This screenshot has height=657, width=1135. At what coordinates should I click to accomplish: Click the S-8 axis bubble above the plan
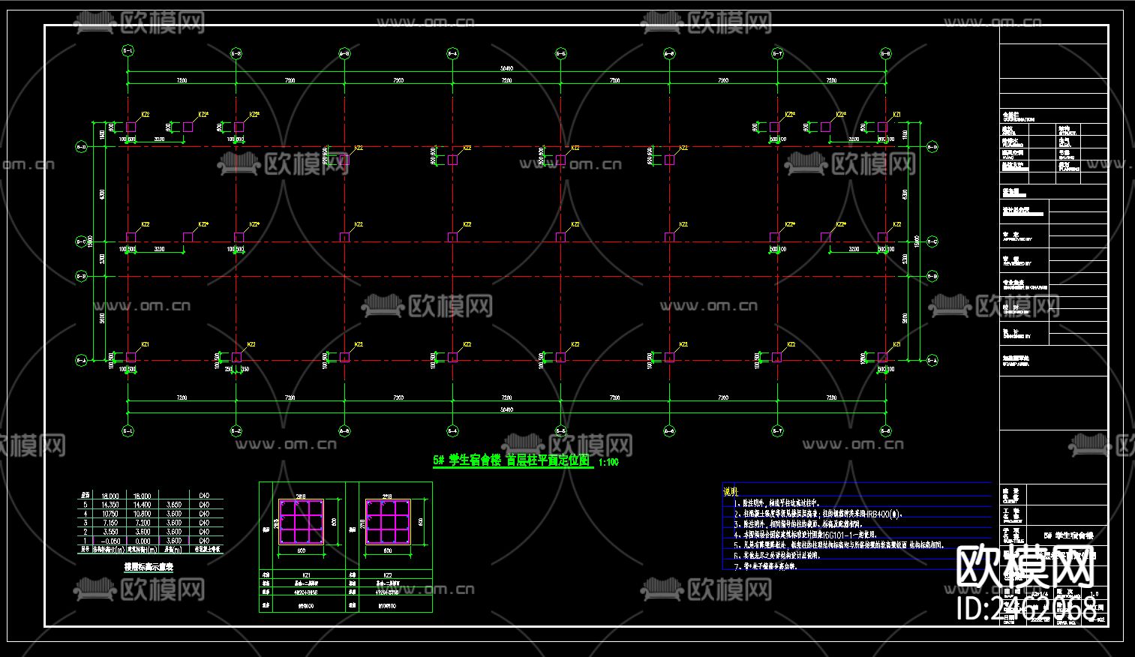tap(886, 53)
